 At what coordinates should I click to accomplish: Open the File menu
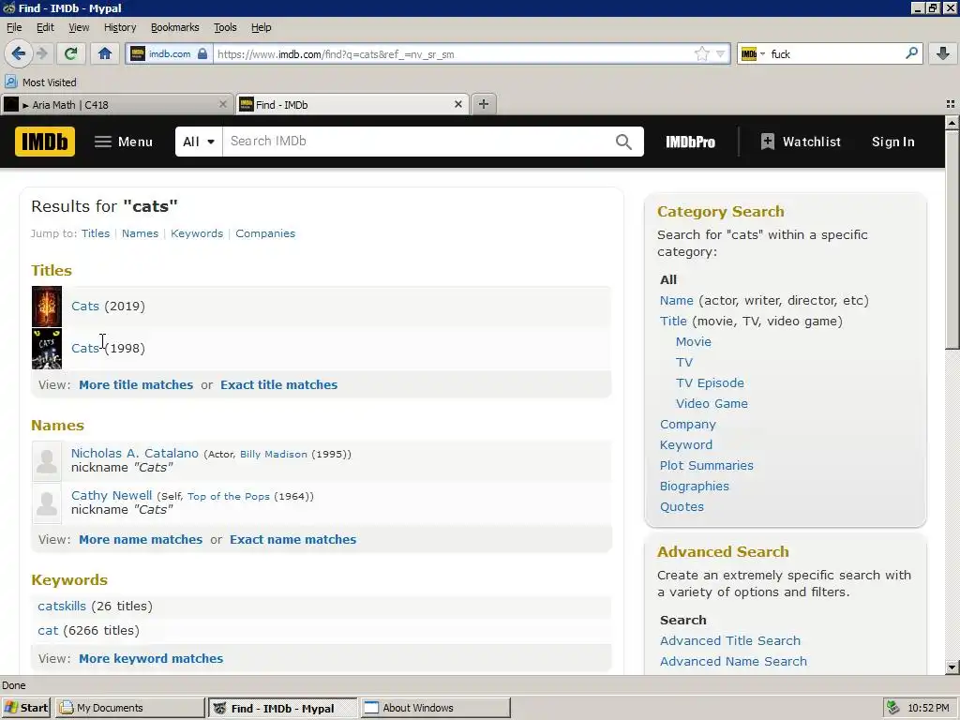[14, 27]
